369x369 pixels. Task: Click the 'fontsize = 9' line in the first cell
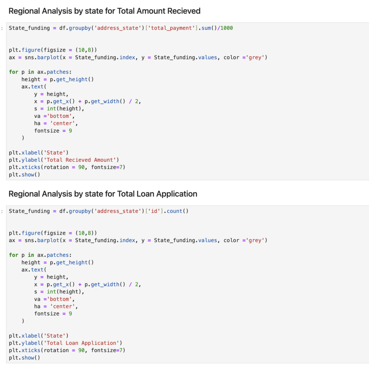tap(53, 131)
